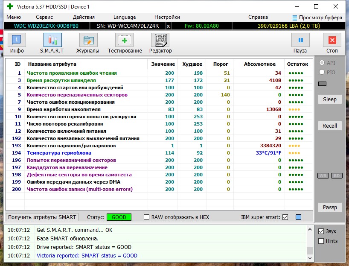The height and width of the screenshot is (266, 349).
Task: Select row Количество переназначенных секторов
Action: 159,95
